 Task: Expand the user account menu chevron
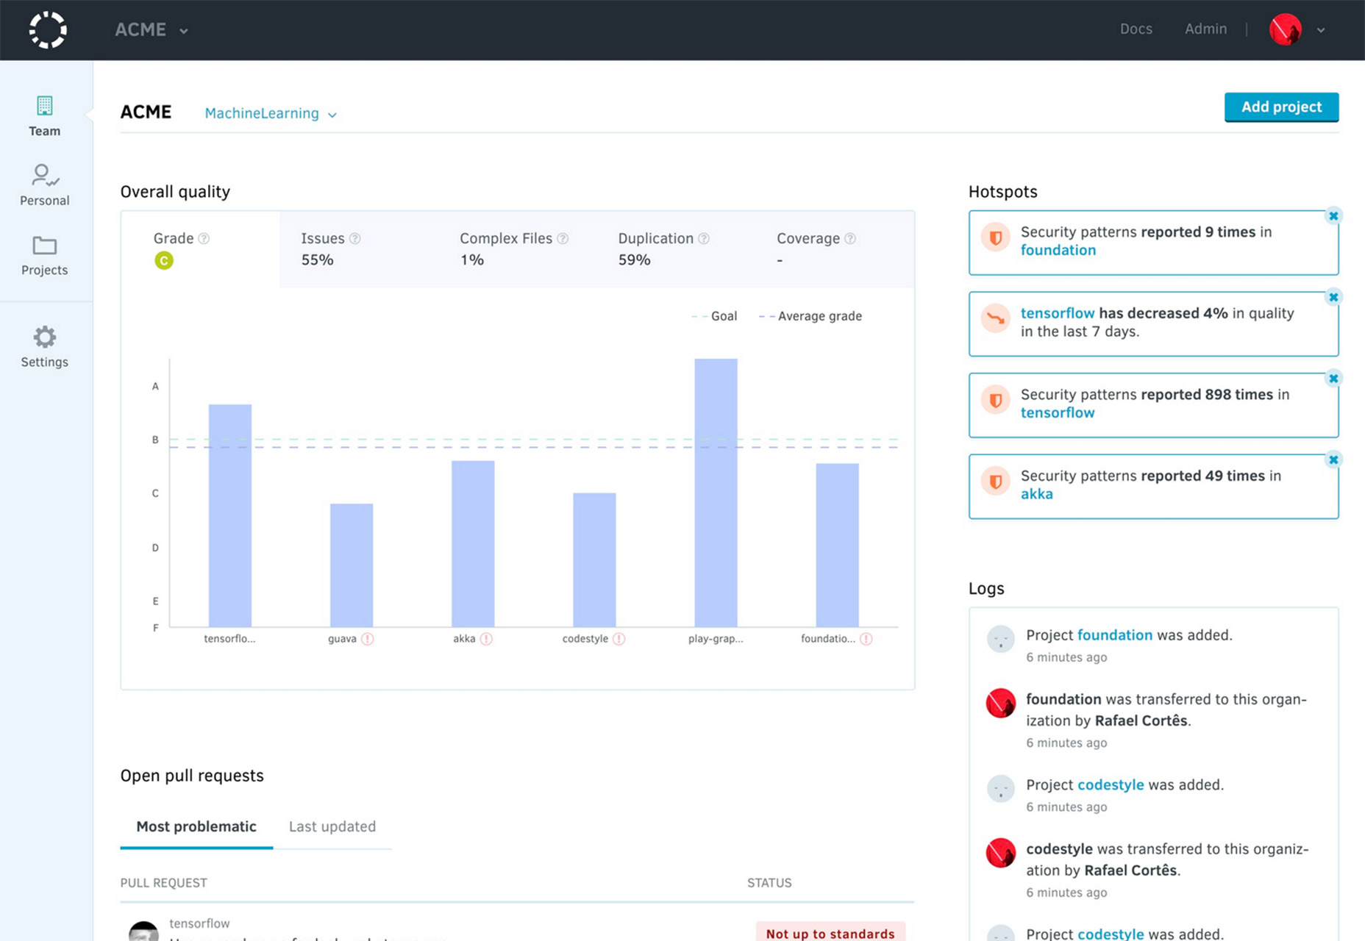[1321, 30]
